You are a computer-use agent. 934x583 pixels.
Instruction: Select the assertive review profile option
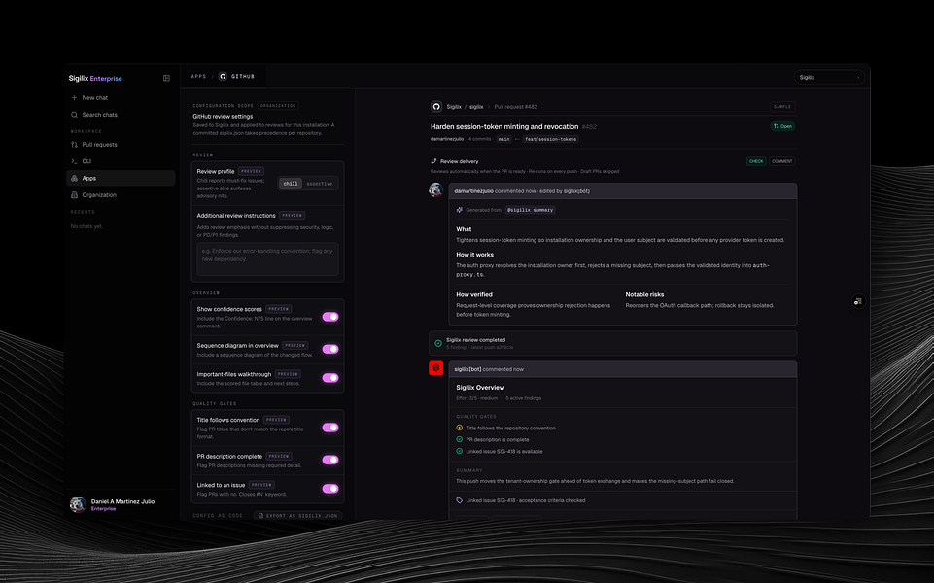320,184
